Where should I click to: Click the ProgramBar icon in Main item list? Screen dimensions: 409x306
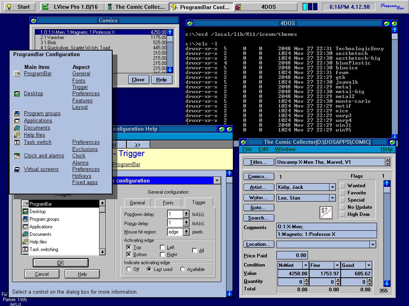pyautogui.click(x=17, y=74)
